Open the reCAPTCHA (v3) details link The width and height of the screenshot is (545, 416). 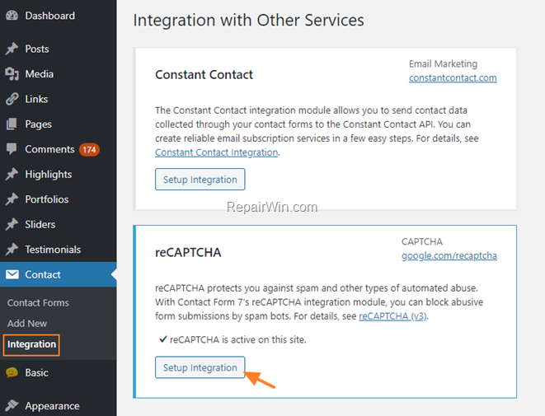point(392,316)
